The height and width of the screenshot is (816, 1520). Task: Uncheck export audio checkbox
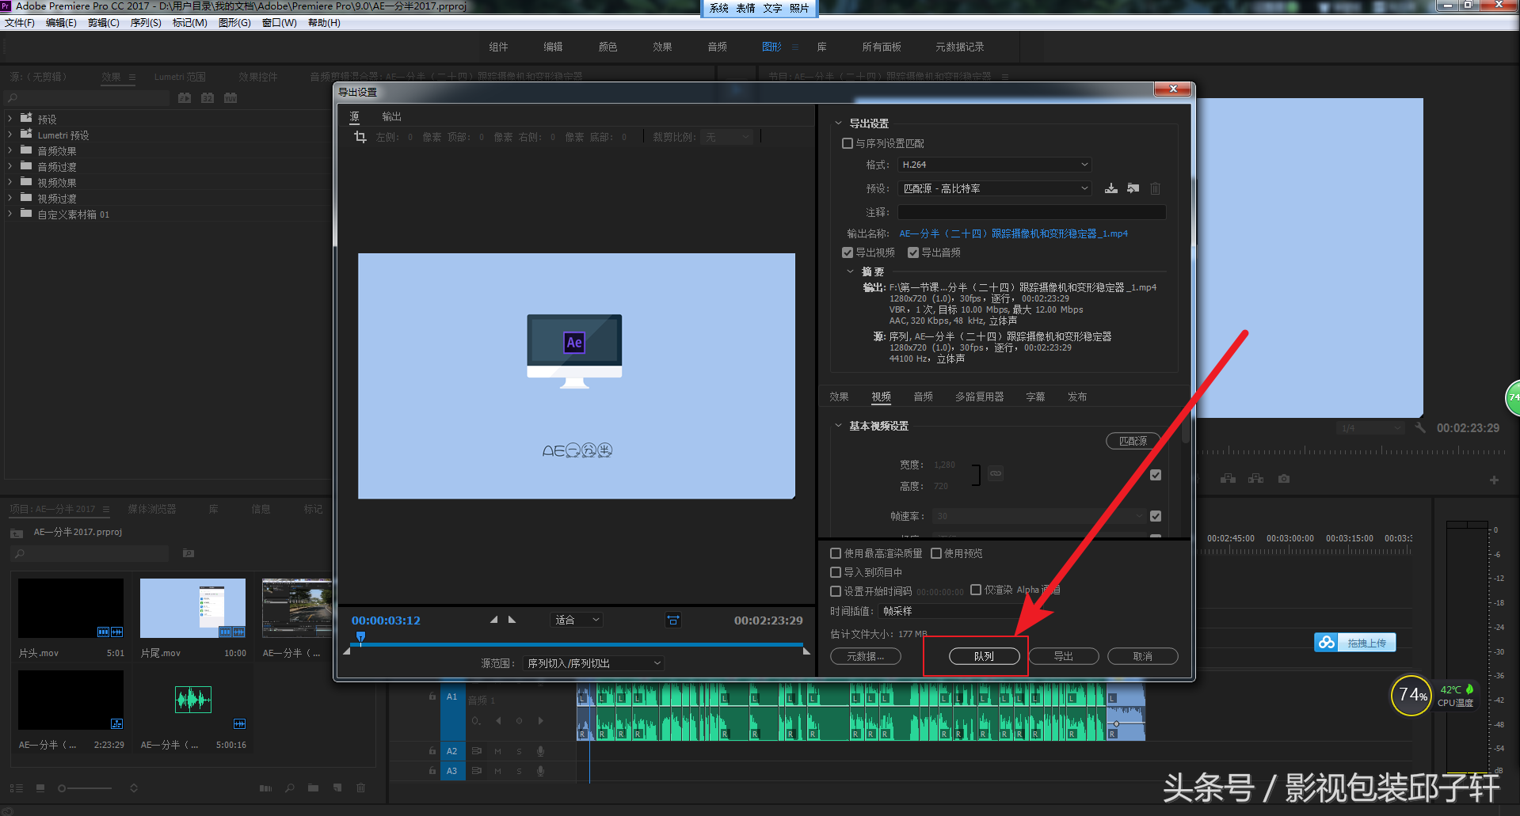tap(913, 252)
